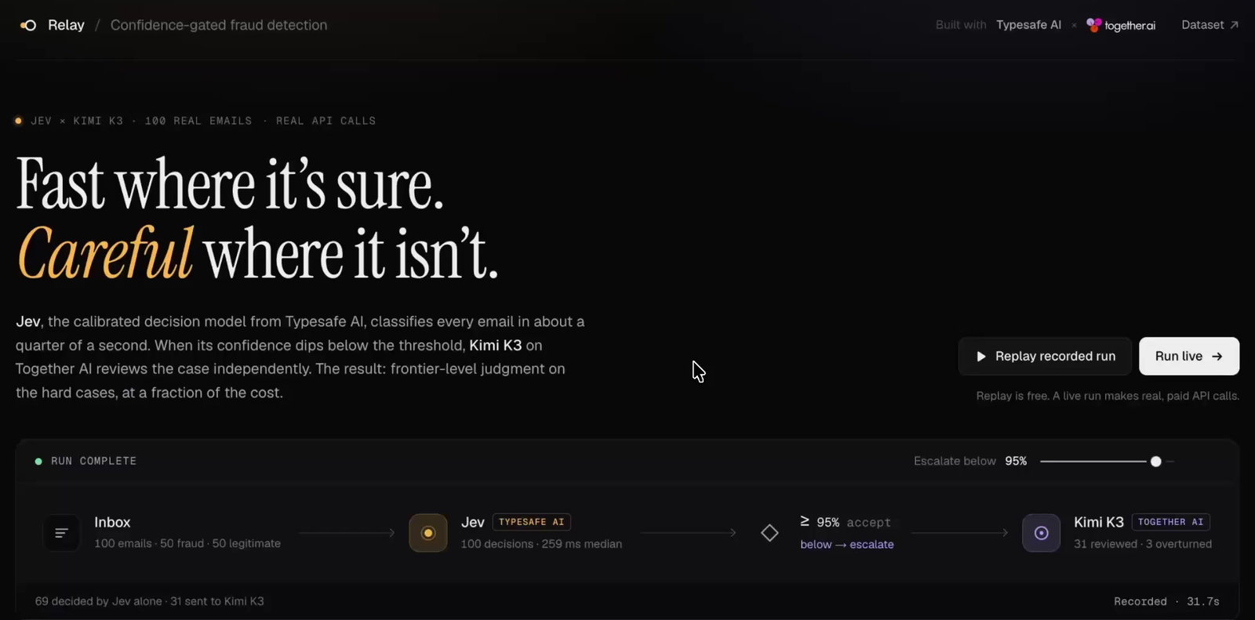Open the Relay home link
This screenshot has width=1255, height=620.
(66, 25)
